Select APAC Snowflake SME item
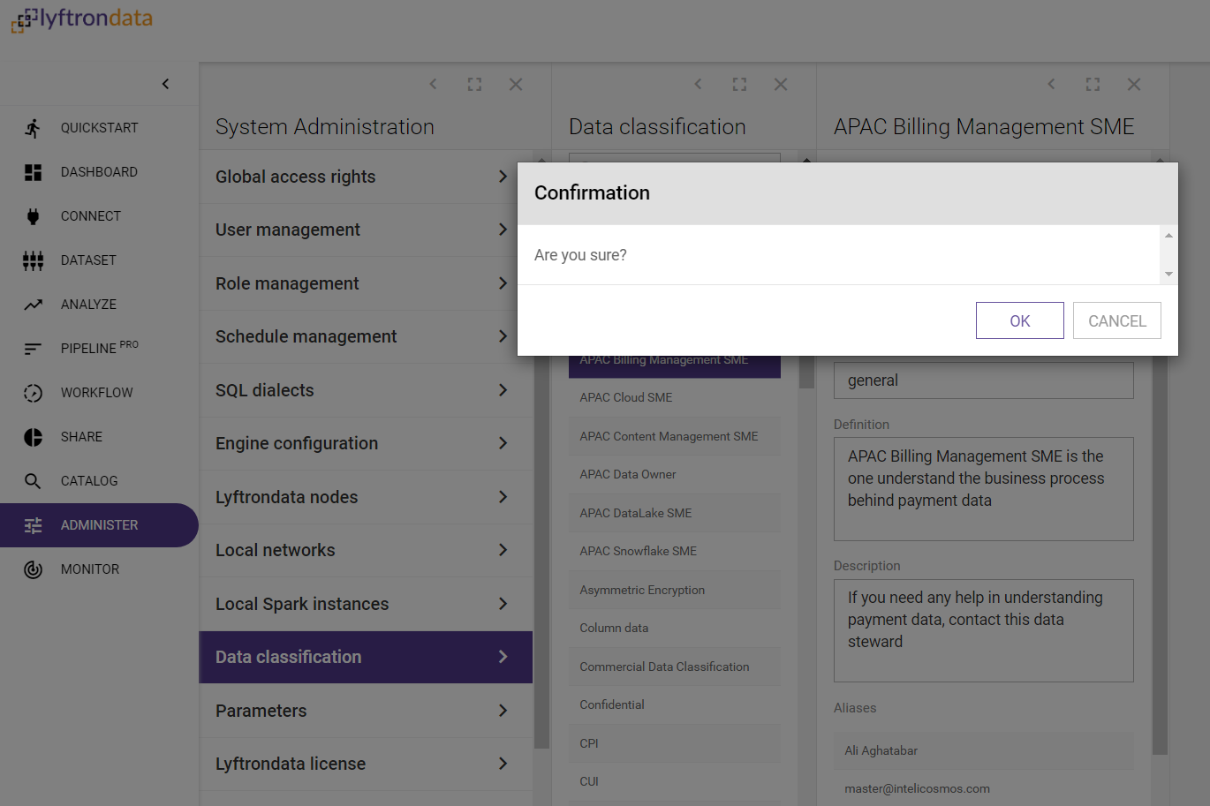 [x=675, y=551]
